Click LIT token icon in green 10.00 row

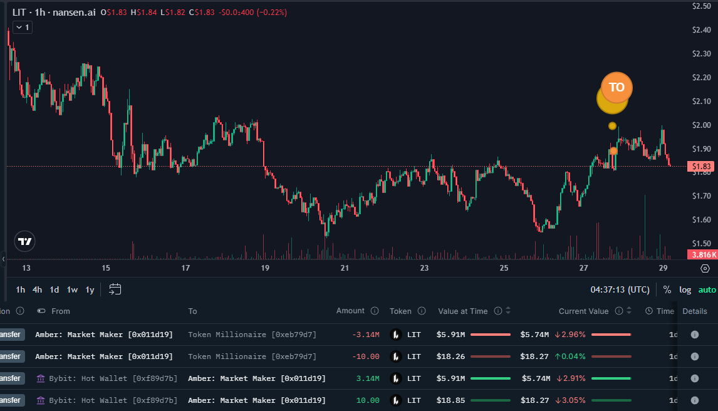[x=395, y=400]
